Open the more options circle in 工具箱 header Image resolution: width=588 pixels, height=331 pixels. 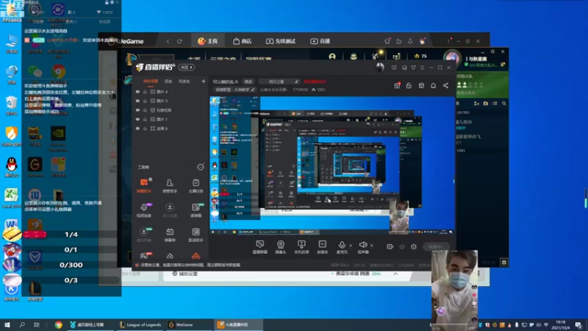coord(200,167)
